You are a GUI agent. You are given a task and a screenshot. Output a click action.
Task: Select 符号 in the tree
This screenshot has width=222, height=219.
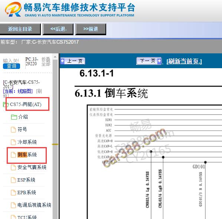click(22, 130)
